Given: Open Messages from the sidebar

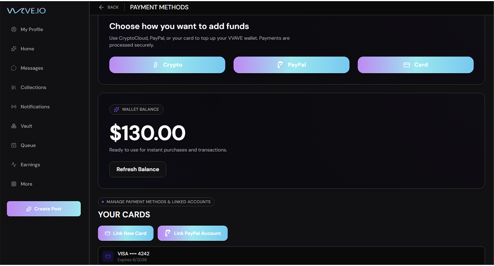Looking at the screenshot, I should click(32, 68).
